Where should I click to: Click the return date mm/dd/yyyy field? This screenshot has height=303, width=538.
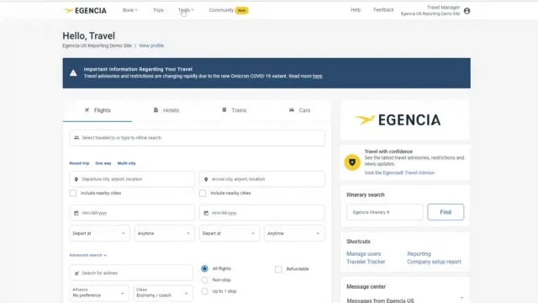[261, 213]
